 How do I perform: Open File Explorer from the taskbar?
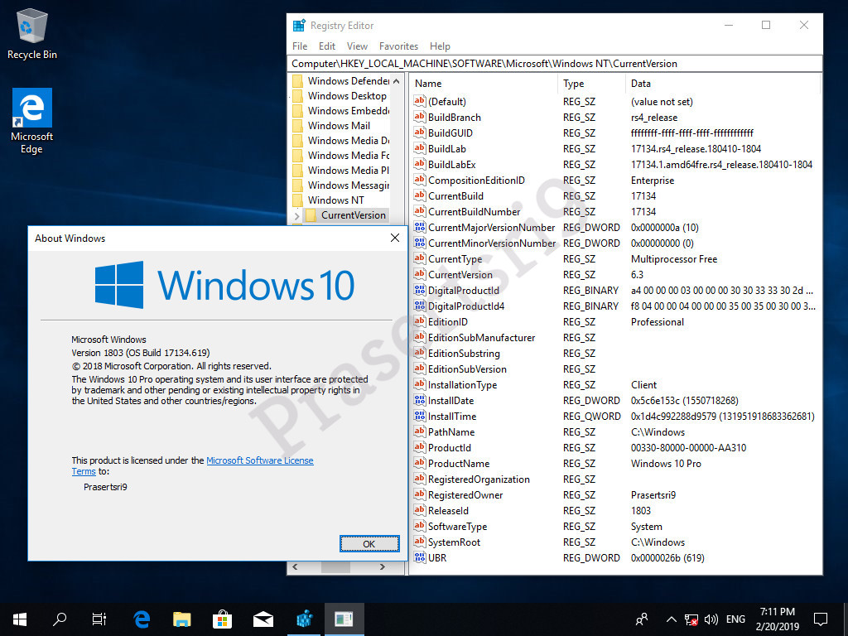[x=181, y=619]
